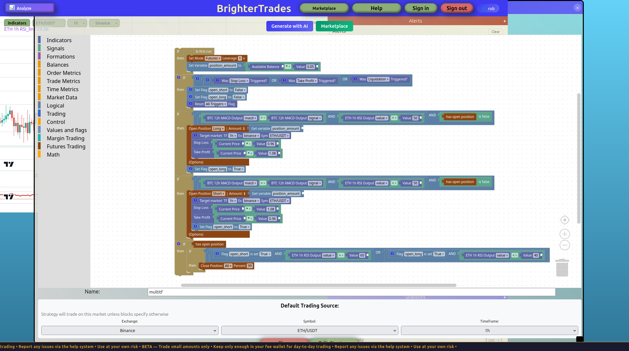Click the header Marketplace button
The width and height of the screenshot is (629, 351).
coord(324,8)
